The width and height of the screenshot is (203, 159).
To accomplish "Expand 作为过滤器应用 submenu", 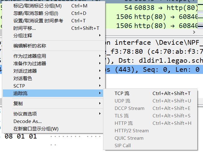I will pos(30,56).
